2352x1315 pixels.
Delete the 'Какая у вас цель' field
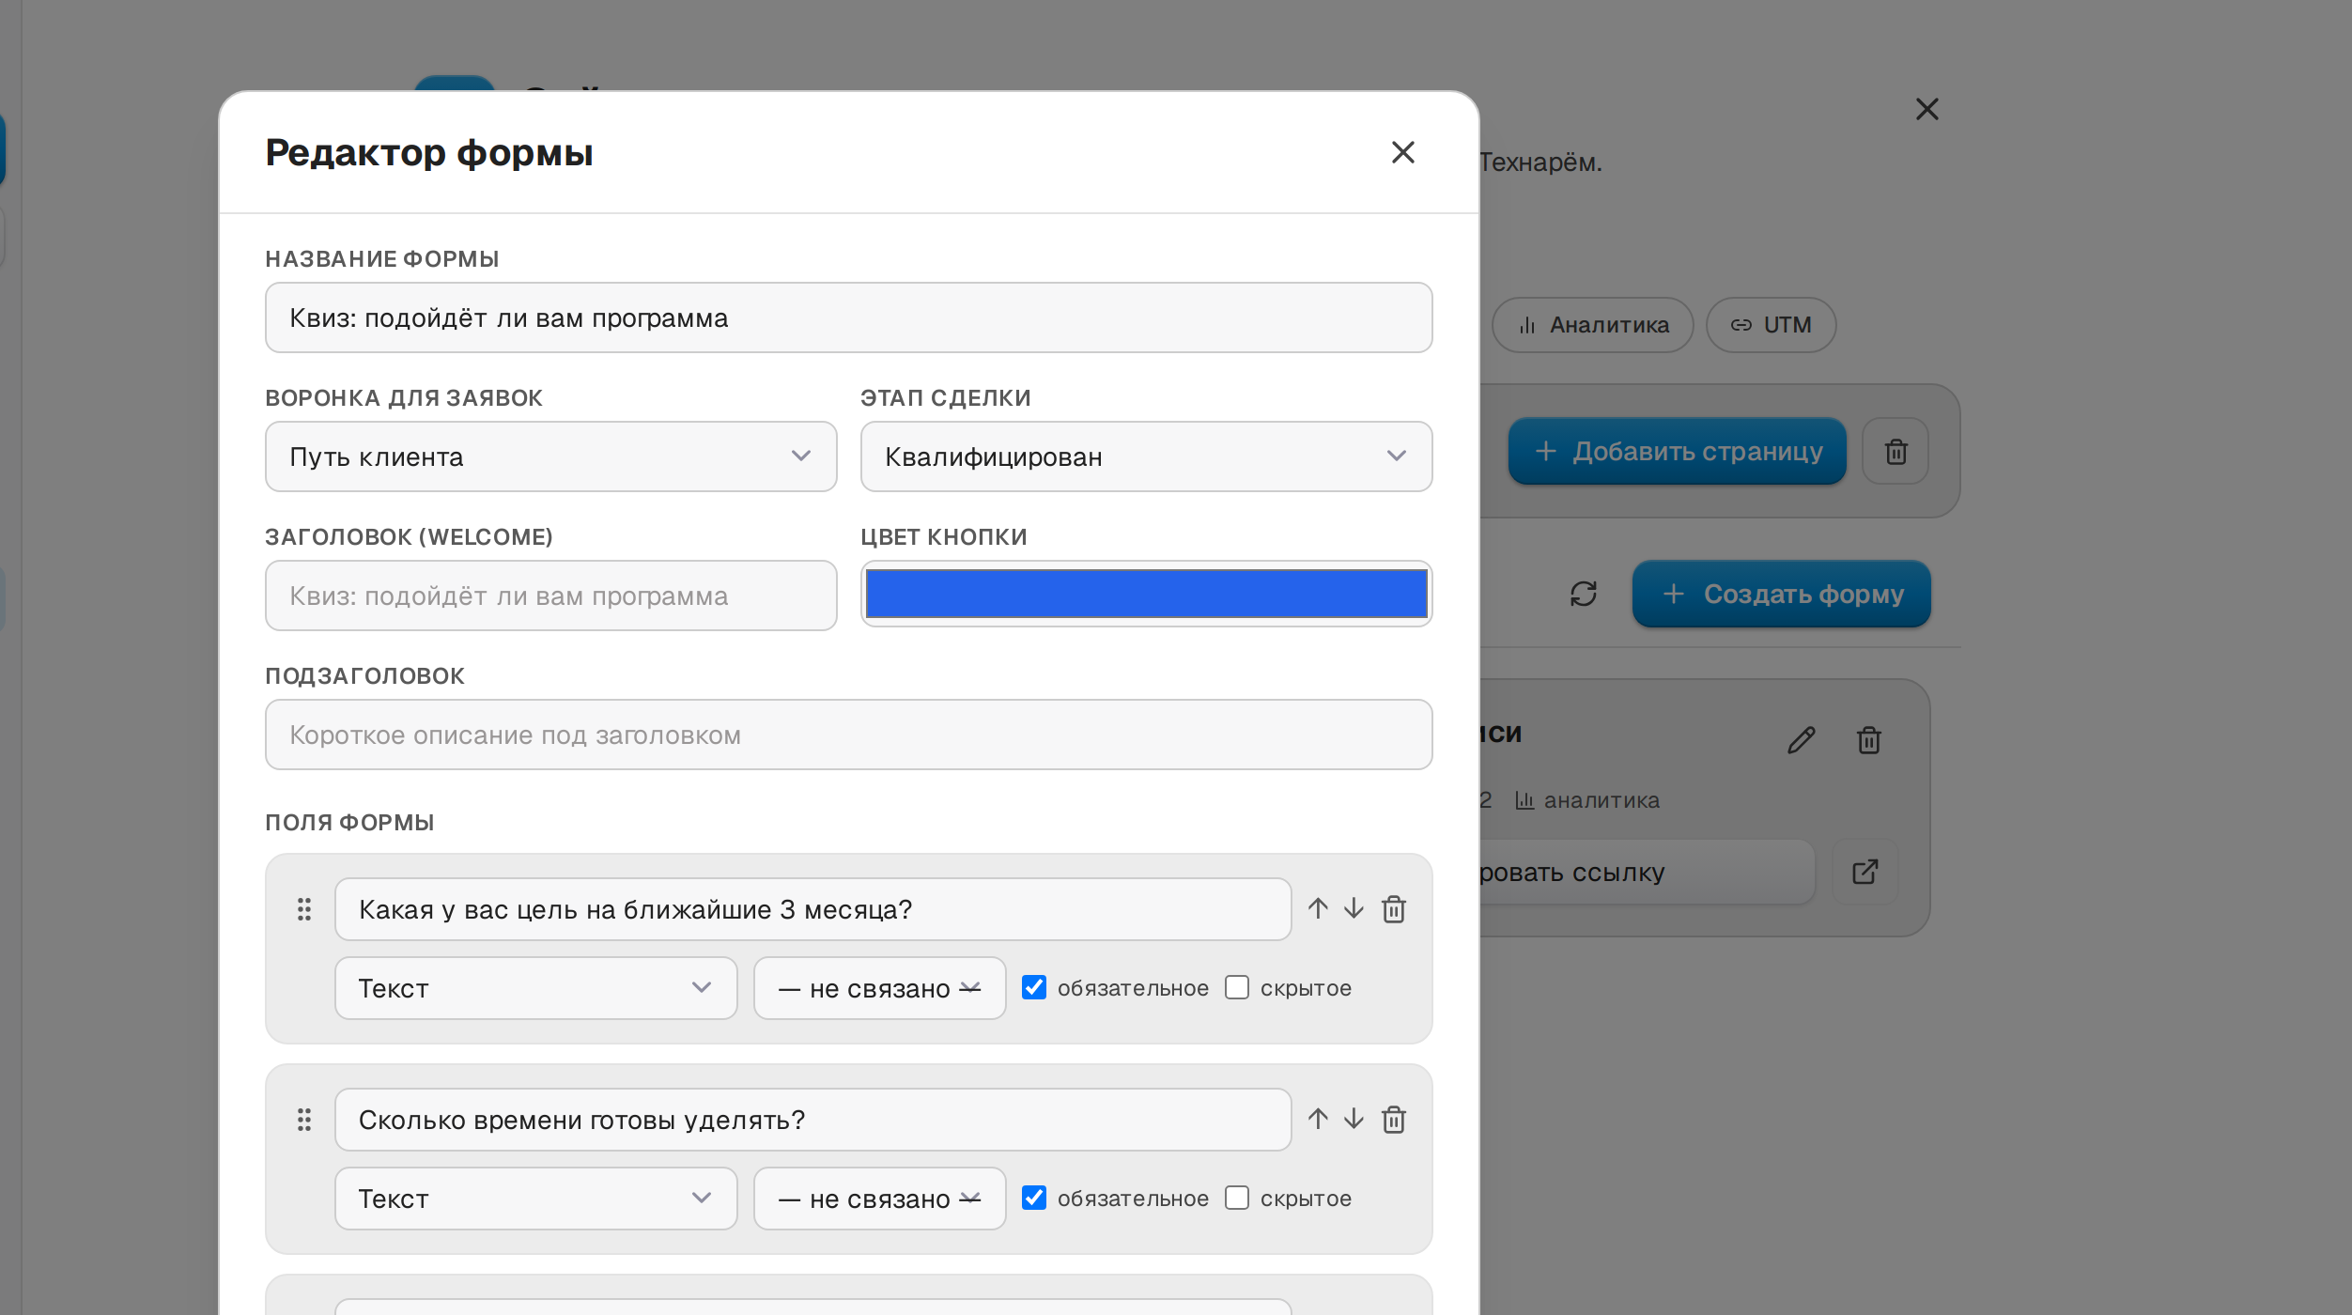pos(1394,909)
